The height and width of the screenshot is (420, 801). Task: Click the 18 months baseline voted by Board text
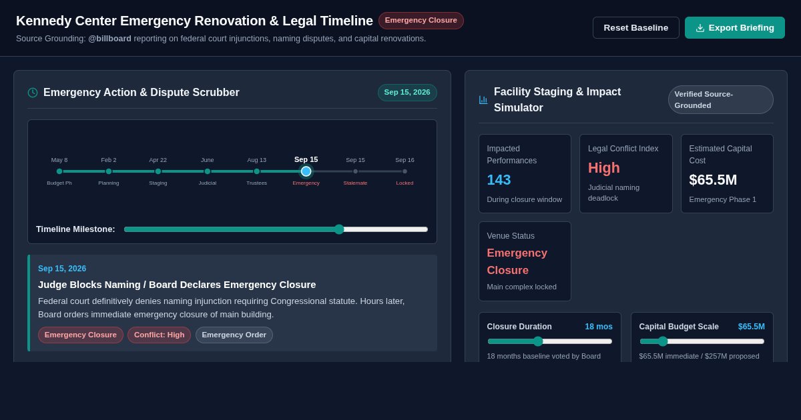[x=544, y=356]
